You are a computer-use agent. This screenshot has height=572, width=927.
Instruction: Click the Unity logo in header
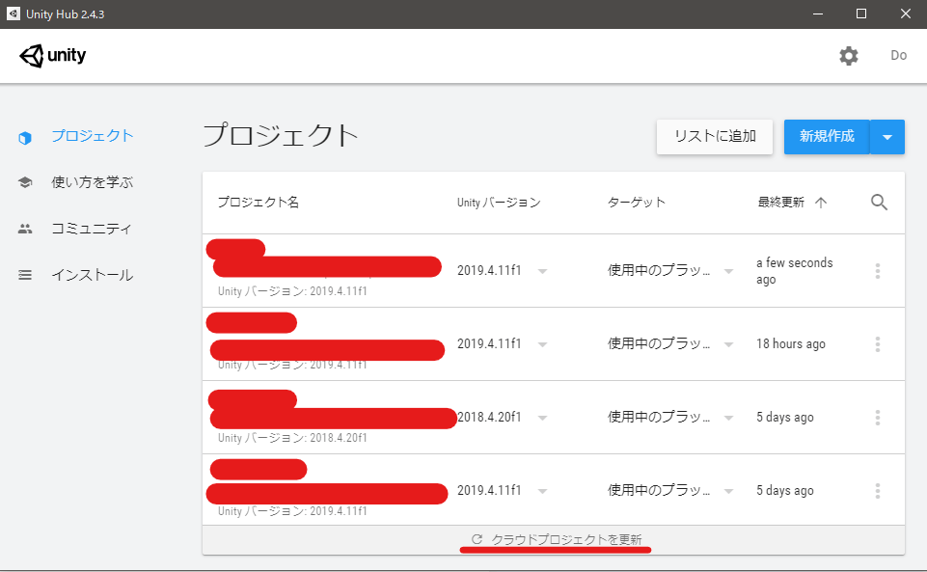(53, 56)
